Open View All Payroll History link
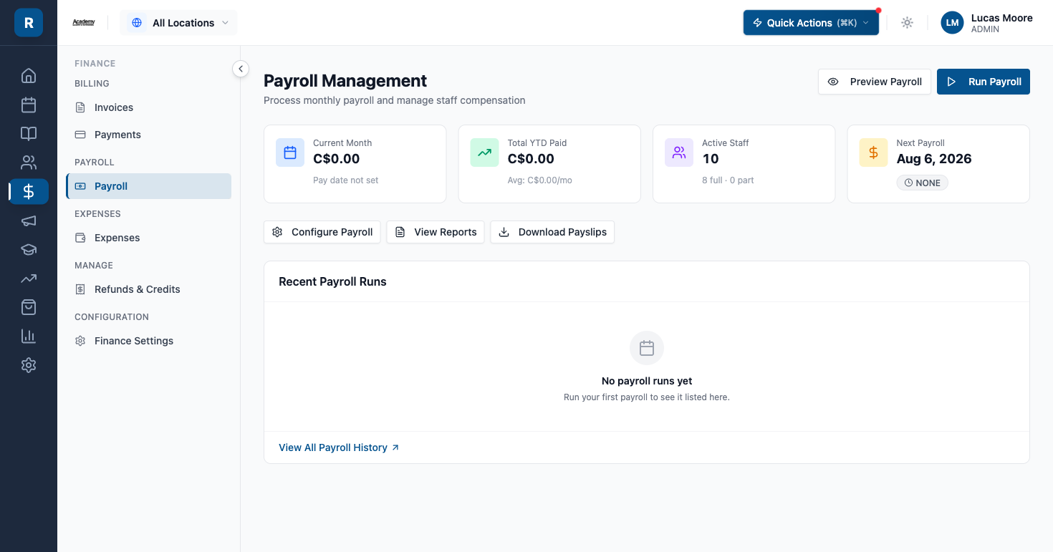Image resolution: width=1053 pixels, height=552 pixels. [x=339, y=447]
